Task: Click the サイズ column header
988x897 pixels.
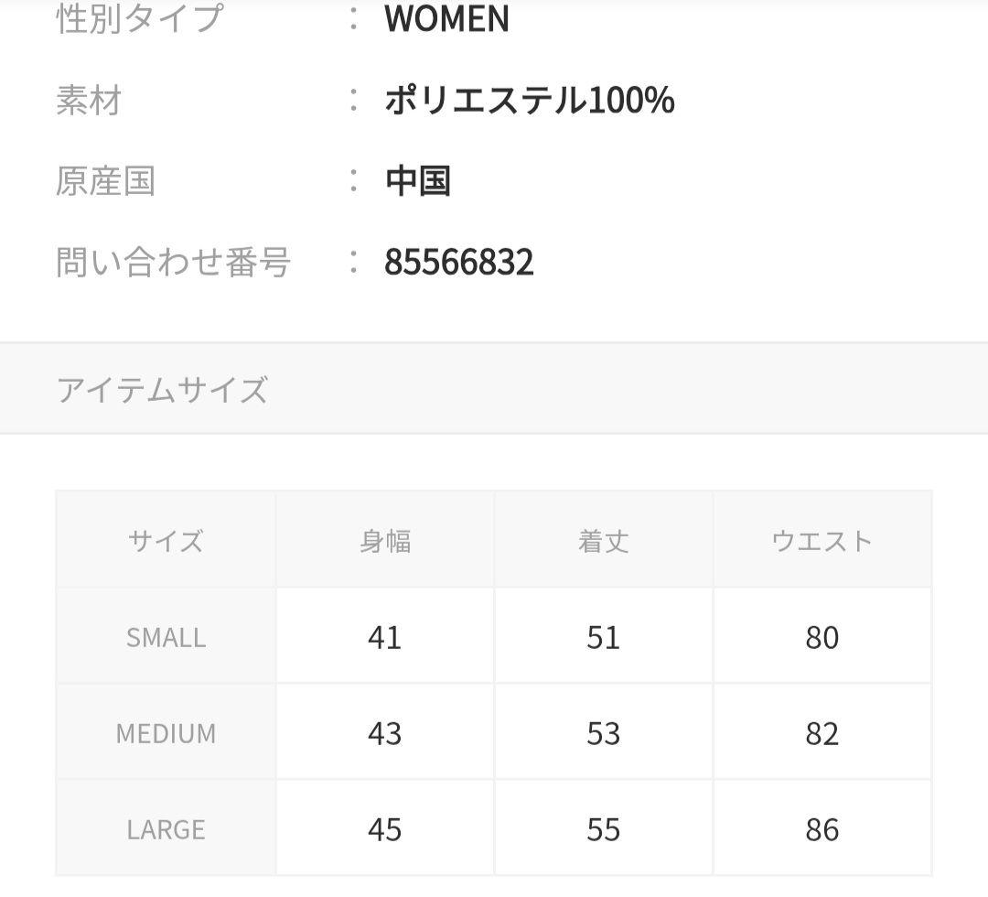Action: coord(166,541)
